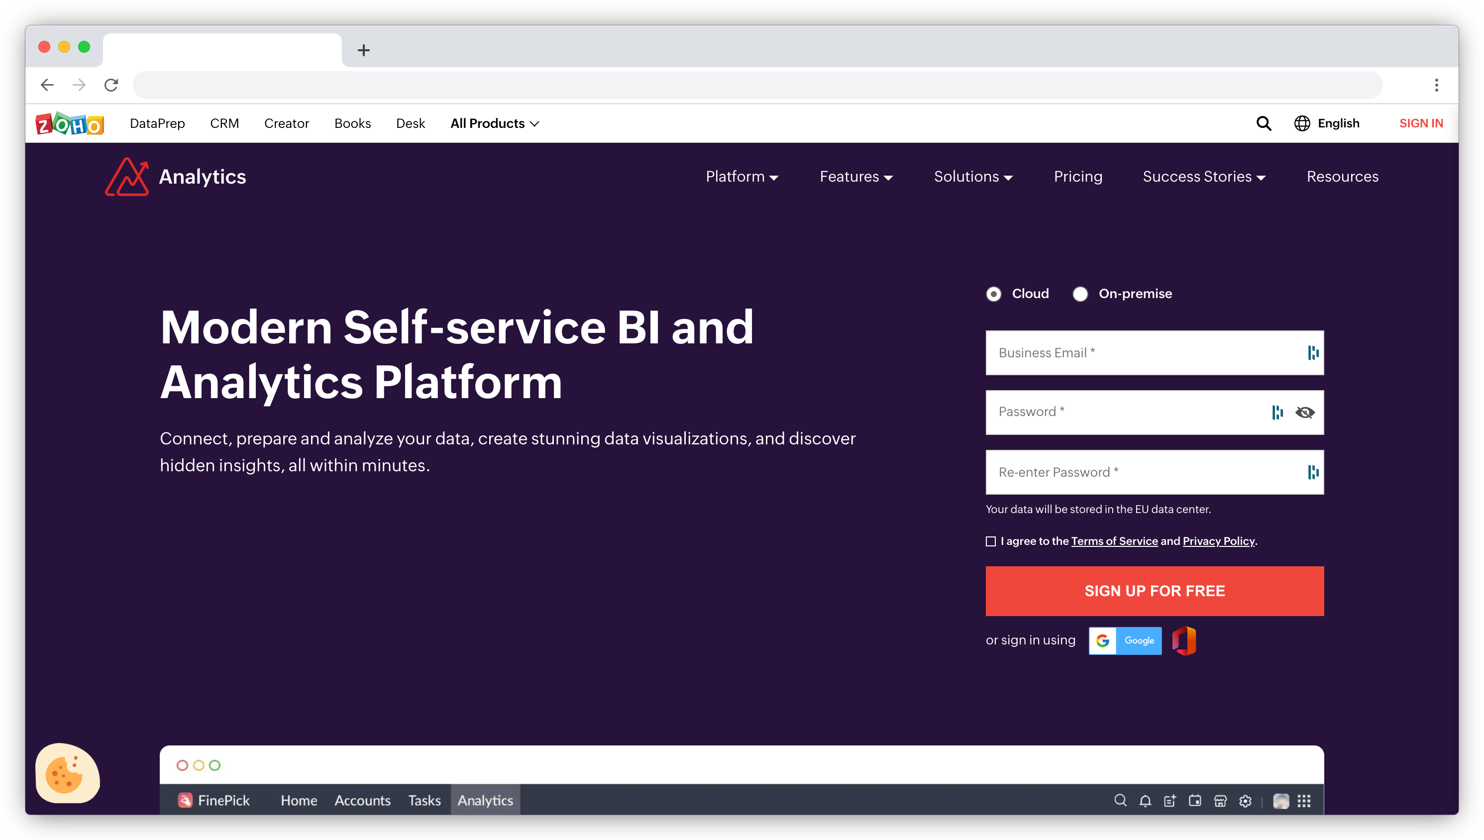Select Accounts tab in FinePick preview
The width and height of the screenshot is (1484, 840).
(x=362, y=800)
